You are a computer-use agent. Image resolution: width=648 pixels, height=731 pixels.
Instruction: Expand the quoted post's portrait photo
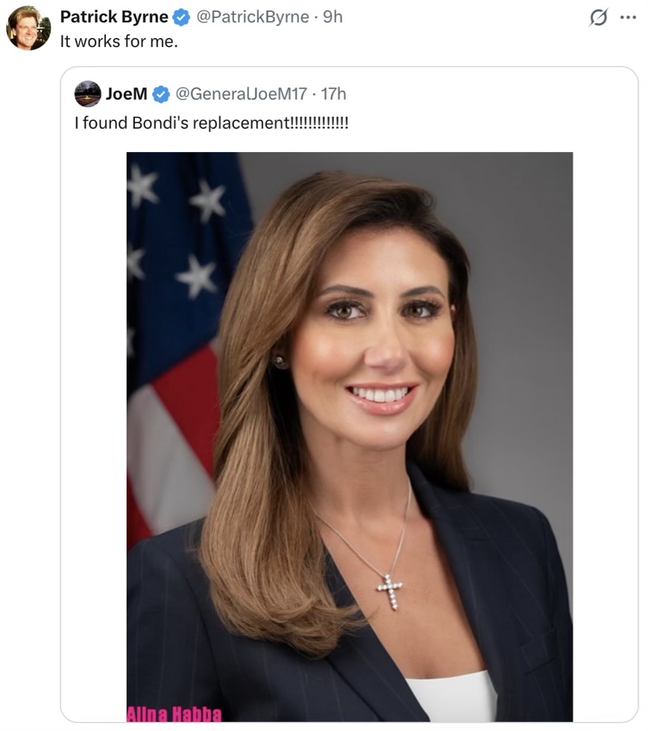click(349, 373)
